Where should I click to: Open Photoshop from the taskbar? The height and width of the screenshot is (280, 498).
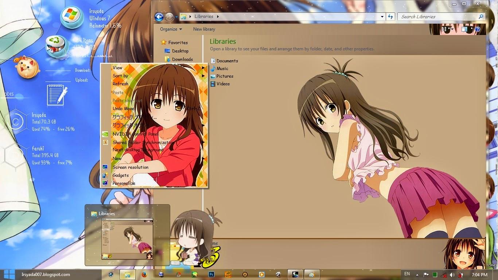click(x=211, y=275)
